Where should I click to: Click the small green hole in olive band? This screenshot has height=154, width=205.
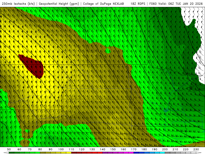[x=108, y=51]
